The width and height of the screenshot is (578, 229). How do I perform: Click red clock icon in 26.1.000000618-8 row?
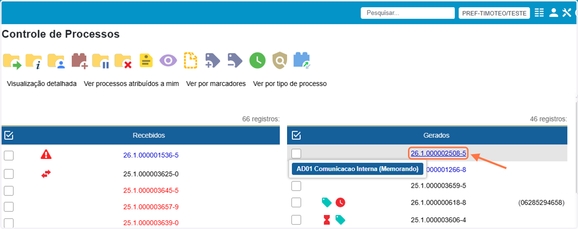coord(341,203)
